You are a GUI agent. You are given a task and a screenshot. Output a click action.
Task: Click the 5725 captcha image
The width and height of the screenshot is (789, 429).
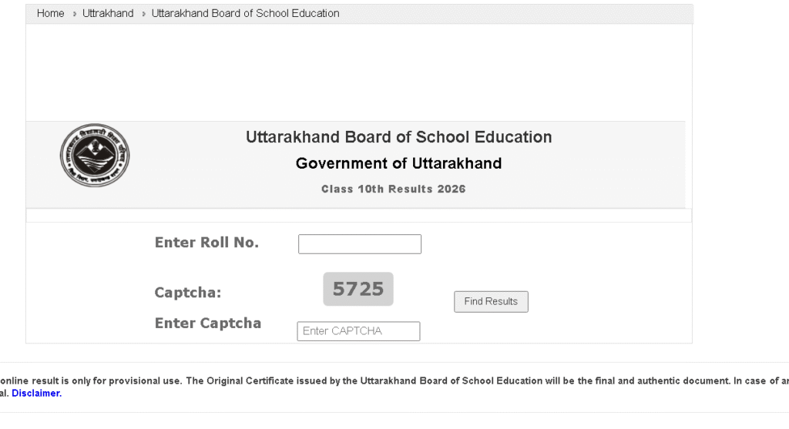(x=358, y=289)
